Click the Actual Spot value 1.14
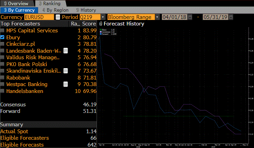The image size is (254, 148). point(91,131)
